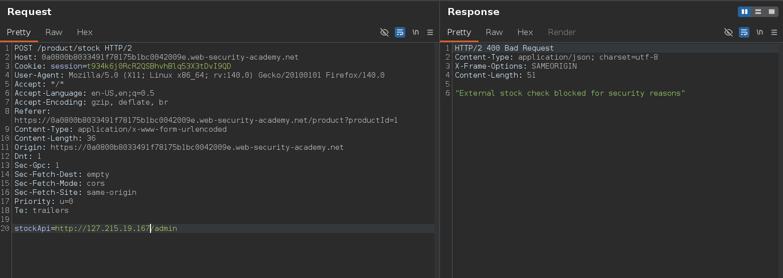The width and height of the screenshot is (783, 278).
Task: Switch to Request Raw tab
Action: coord(54,32)
